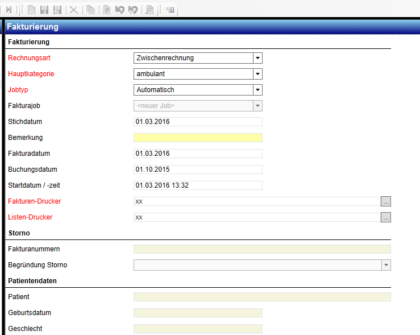
Task: Click the refresh document toolbar icon
Action: click(x=107, y=10)
